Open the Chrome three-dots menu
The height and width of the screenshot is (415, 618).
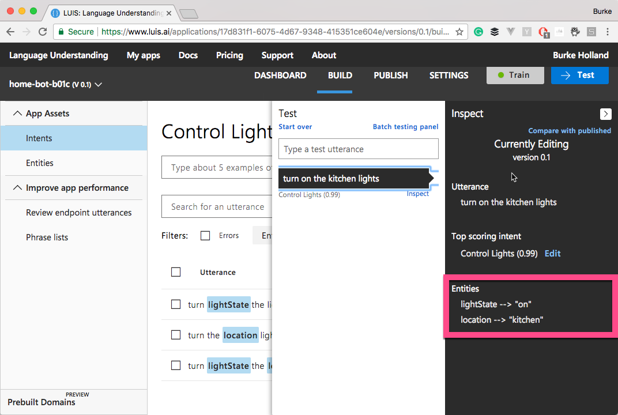point(608,32)
